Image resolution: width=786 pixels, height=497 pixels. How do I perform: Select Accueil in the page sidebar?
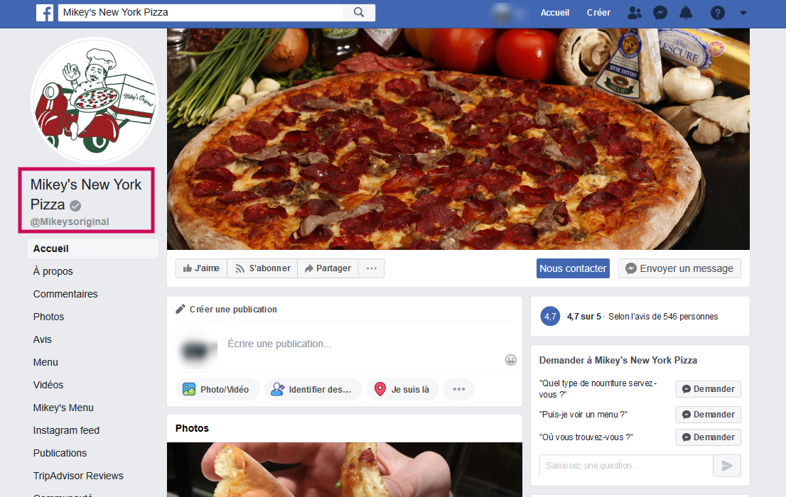(92, 248)
